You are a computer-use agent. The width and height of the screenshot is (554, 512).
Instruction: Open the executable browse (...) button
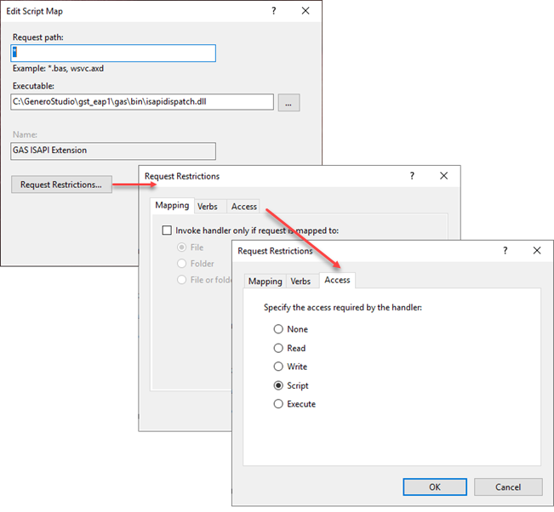click(x=288, y=103)
